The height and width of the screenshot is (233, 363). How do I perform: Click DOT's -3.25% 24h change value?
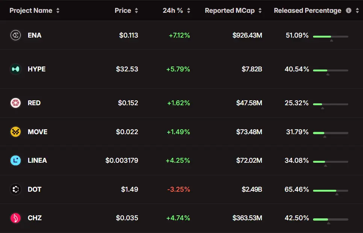tap(178, 189)
